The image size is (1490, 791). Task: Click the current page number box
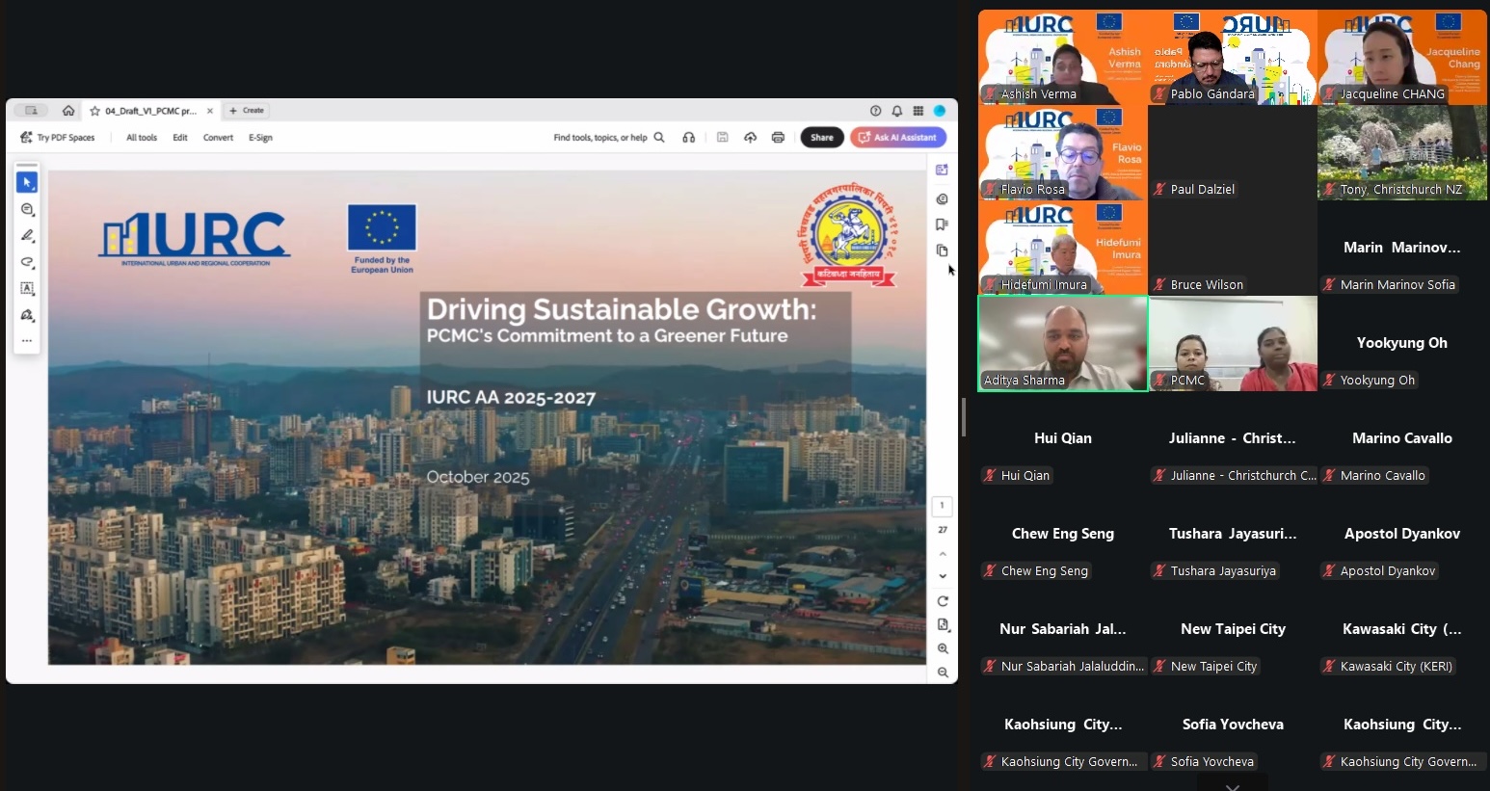(x=942, y=506)
